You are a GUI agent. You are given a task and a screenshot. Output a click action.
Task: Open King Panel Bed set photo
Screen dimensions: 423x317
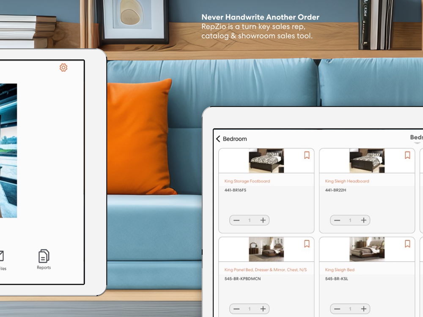(266, 249)
